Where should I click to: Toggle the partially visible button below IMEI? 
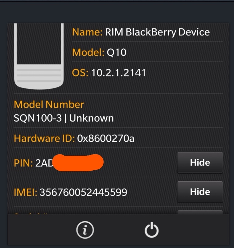(x=200, y=212)
